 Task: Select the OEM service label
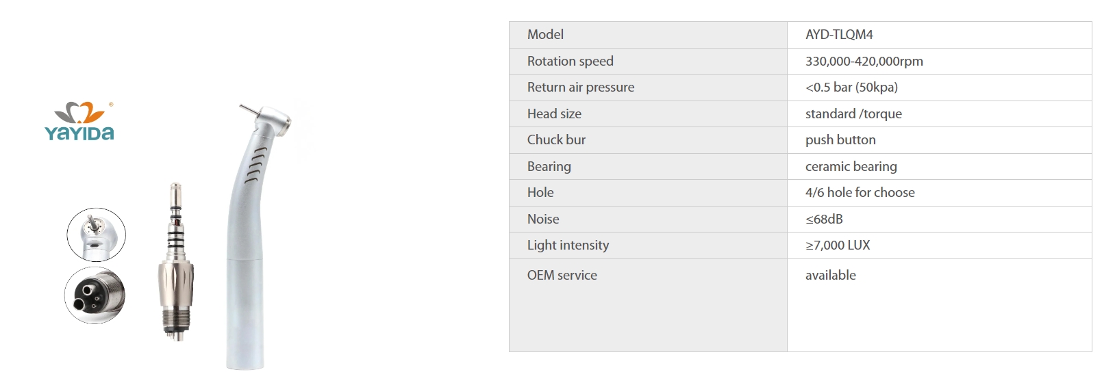pyautogui.click(x=562, y=275)
